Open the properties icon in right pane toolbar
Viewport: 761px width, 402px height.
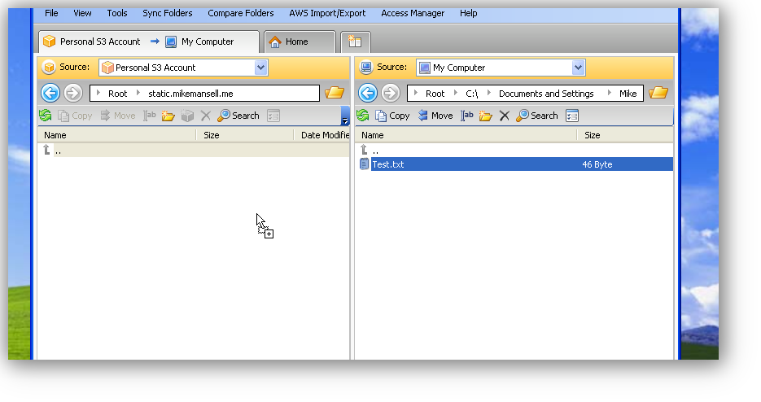[572, 116]
